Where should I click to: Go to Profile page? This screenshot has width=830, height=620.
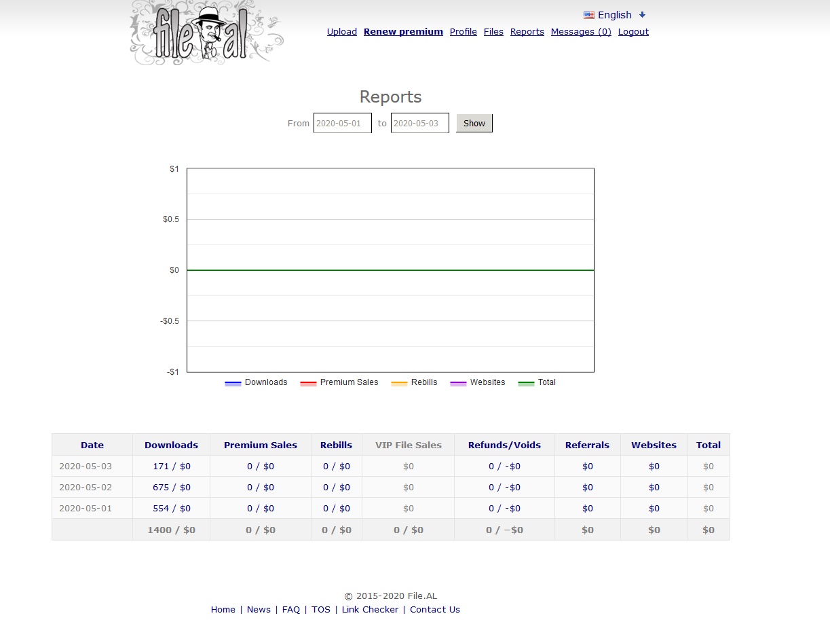(463, 31)
